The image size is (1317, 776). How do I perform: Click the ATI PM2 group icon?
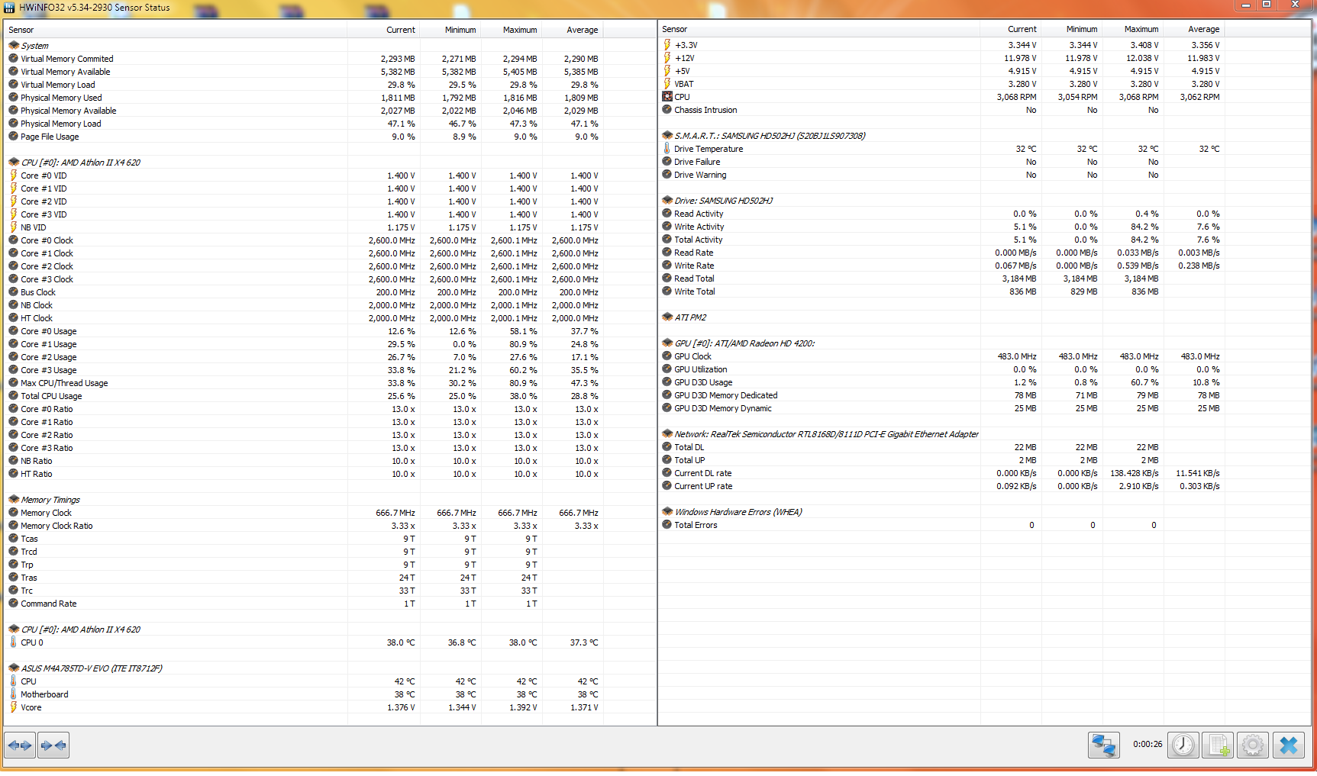pyautogui.click(x=667, y=317)
